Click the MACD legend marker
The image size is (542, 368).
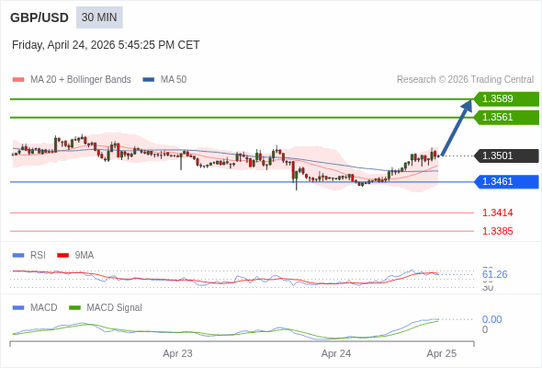(18, 308)
